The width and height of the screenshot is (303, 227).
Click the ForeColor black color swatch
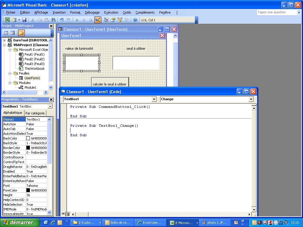(x=28, y=190)
